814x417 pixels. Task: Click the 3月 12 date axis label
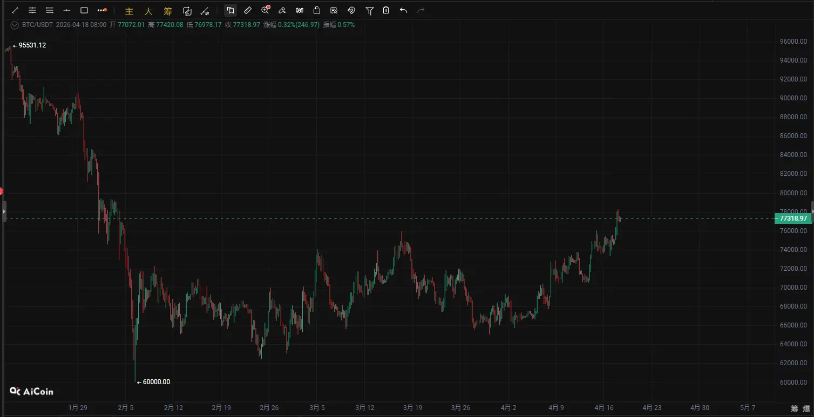click(x=364, y=408)
